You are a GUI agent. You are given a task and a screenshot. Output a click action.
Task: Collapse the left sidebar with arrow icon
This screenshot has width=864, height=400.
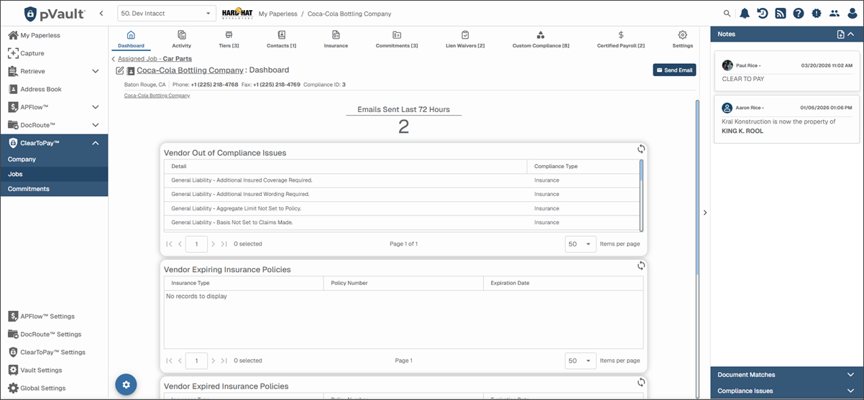[101, 14]
